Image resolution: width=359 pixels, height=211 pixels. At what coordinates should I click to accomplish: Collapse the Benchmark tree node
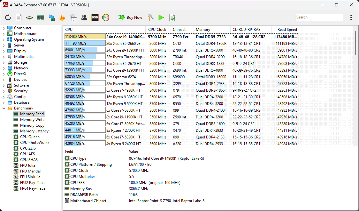point(4,108)
